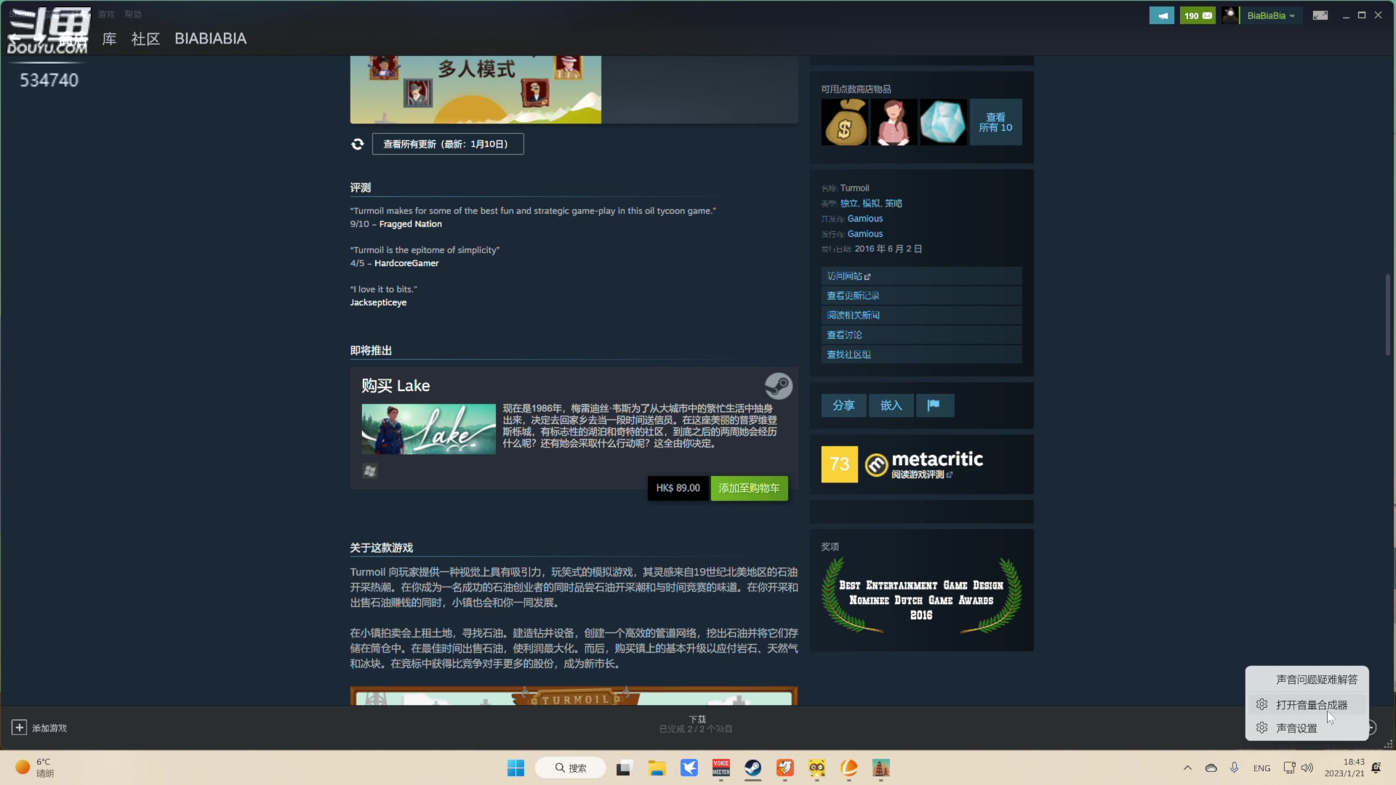
Task: Click the volume speaker tray icon
Action: (x=1307, y=768)
